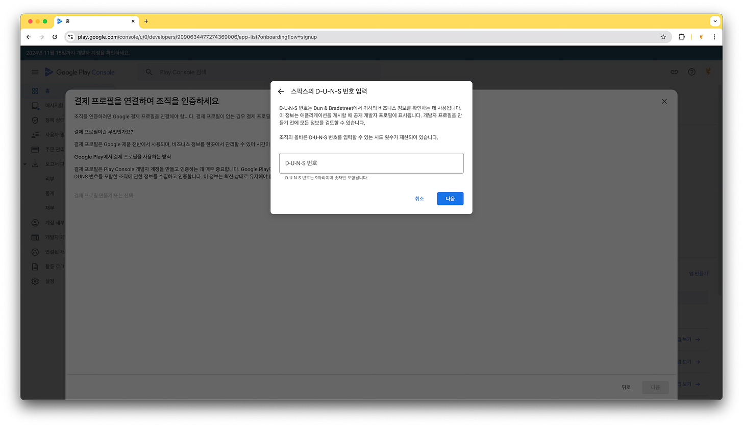Open the users and permissions sidebar icon

click(x=35, y=135)
